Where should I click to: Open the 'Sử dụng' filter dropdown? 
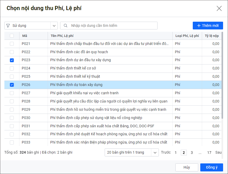54,26
